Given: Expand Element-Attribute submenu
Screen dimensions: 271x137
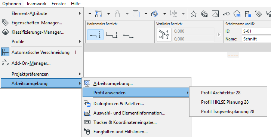Looking at the screenshot, I should point(41,13).
